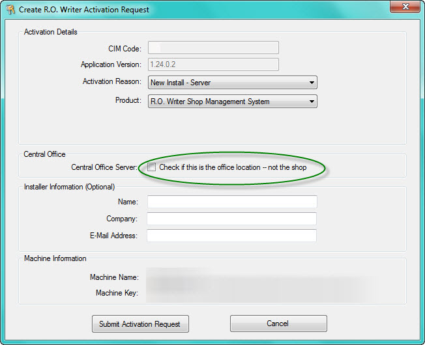The height and width of the screenshot is (345, 425).
Task: Click the 'Machine Information' group heading
Action: pyautogui.click(x=55, y=258)
